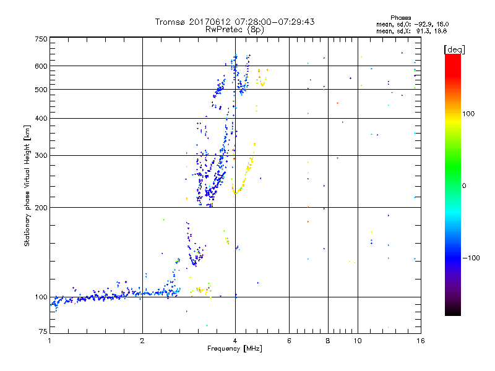The image size is (495, 371).
Task: Click the yellow trace minimum near 4 MHz
Action: click(235, 192)
